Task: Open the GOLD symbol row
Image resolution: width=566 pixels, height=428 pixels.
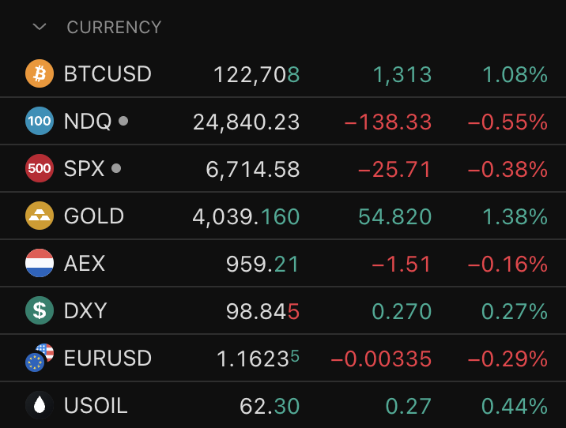Action: 94,216
